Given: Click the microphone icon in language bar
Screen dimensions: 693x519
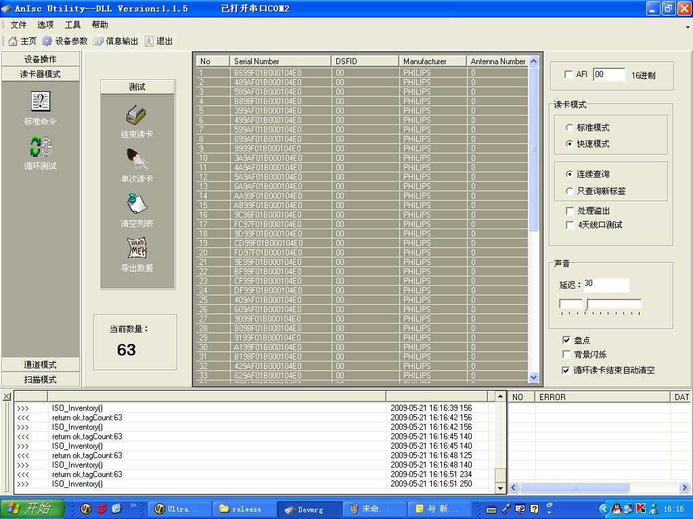Looking at the screenshot, I should pos(506,509).
